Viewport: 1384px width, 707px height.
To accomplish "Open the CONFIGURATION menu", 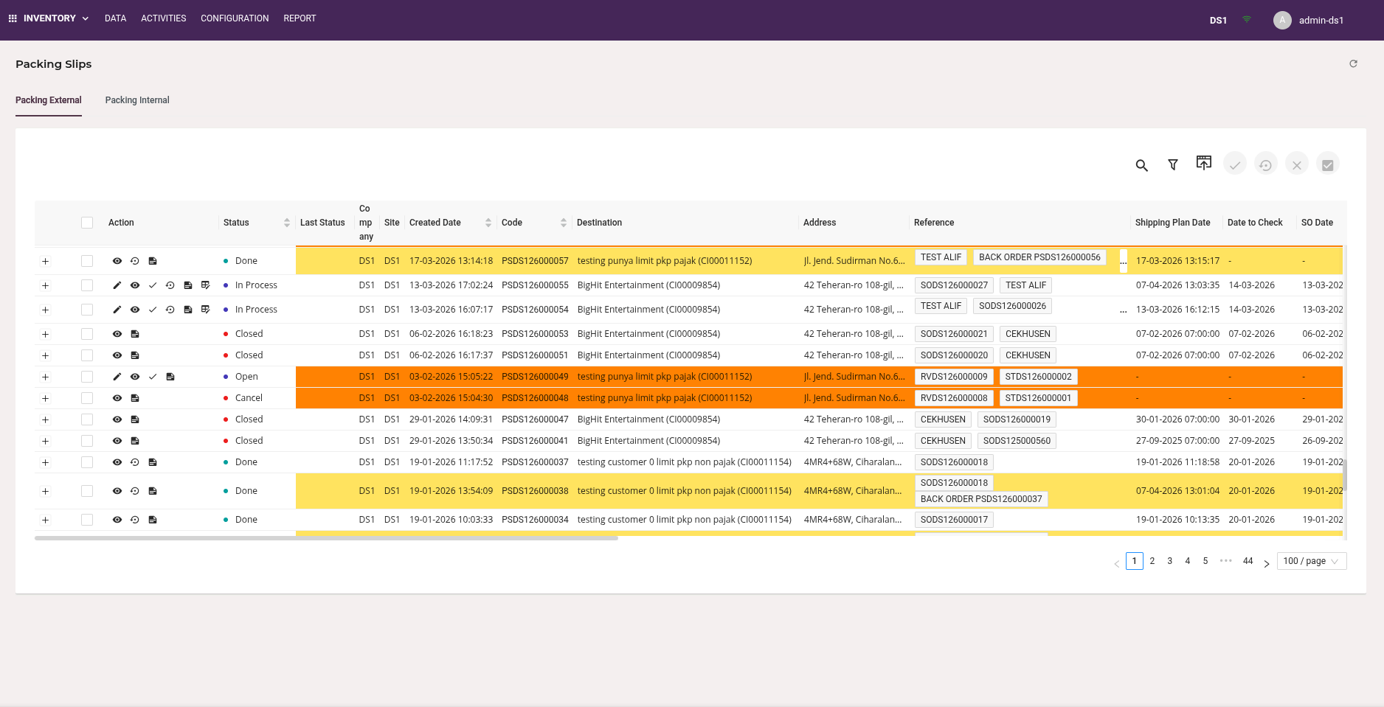I will pos(235,18).
